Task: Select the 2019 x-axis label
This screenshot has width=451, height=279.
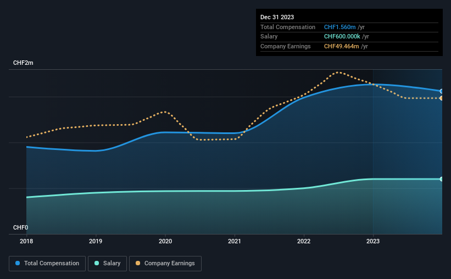Action: click(96, 241)
